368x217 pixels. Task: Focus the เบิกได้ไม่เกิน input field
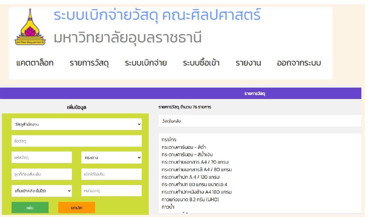[x=112, y=174]
